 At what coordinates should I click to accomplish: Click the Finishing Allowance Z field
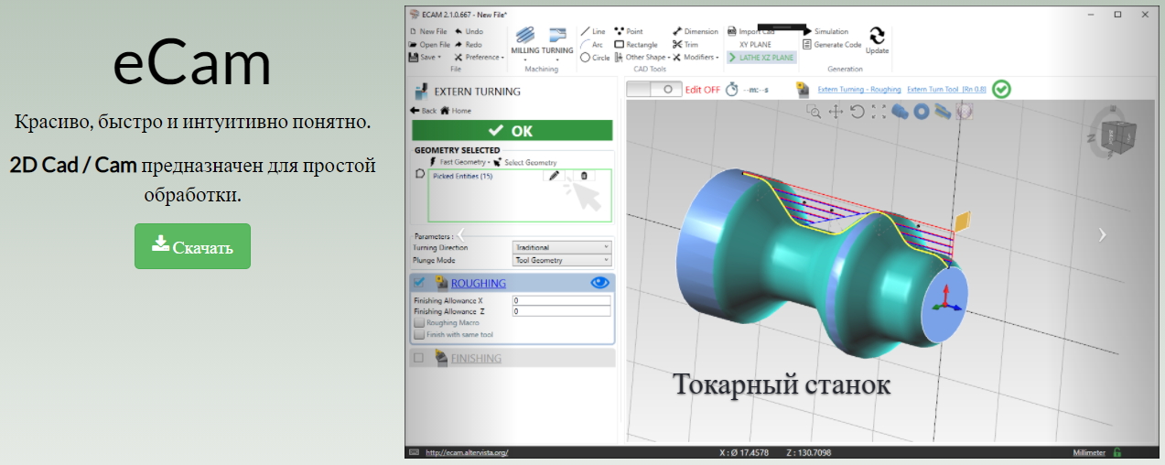[x=561, y=311]
